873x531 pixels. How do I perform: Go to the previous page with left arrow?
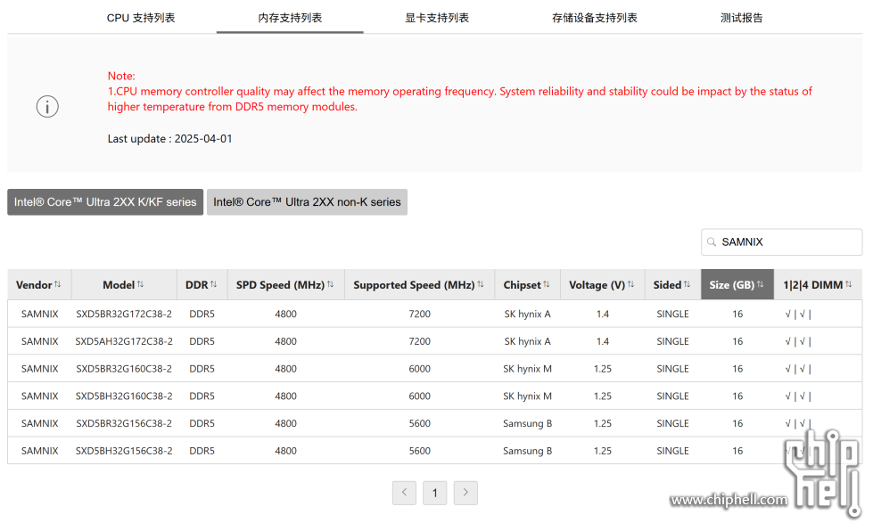(x=404, y=493)
